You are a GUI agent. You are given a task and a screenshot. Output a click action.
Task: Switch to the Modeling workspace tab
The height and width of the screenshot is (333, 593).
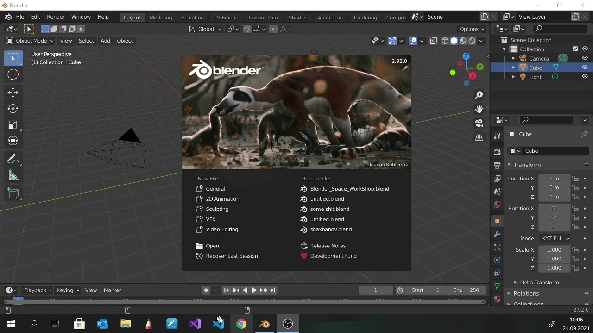tap(161, 18)
